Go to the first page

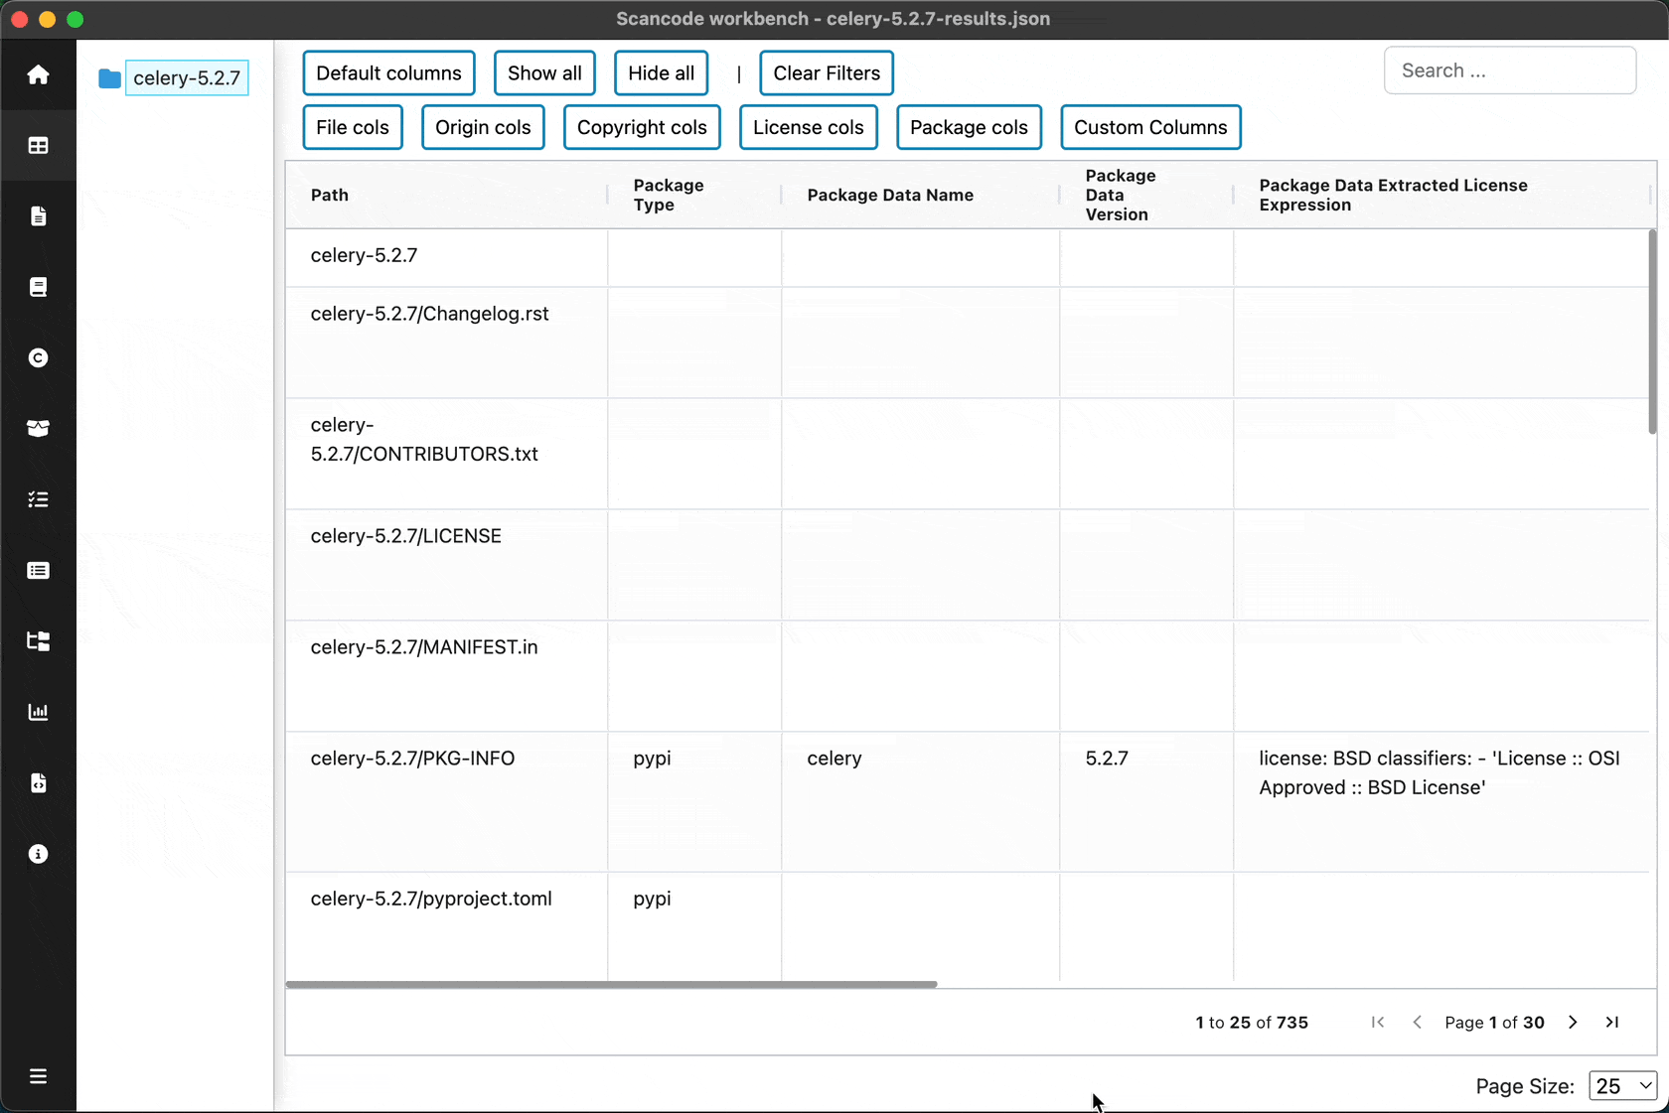pyautogui.click(x=1378, y=1022)
